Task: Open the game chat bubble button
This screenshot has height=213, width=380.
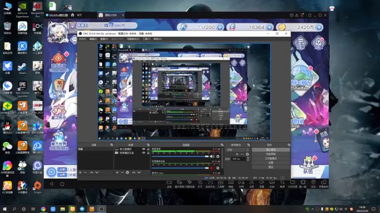Action: tap(51, 172)
